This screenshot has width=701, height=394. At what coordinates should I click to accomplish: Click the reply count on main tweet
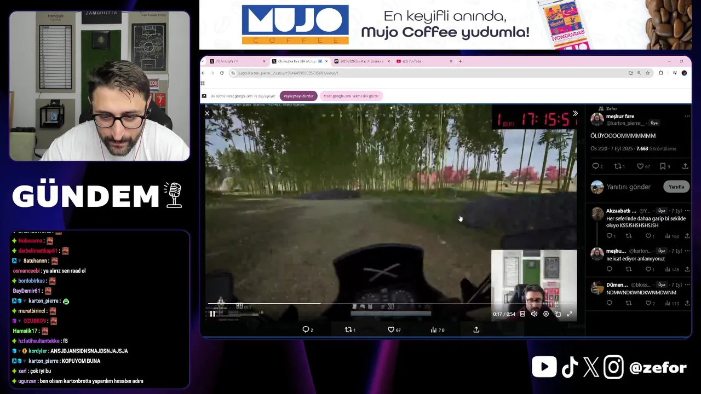coord(597,166)
